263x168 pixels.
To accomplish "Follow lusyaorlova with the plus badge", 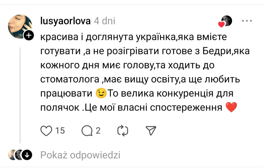I will [28, 35].
